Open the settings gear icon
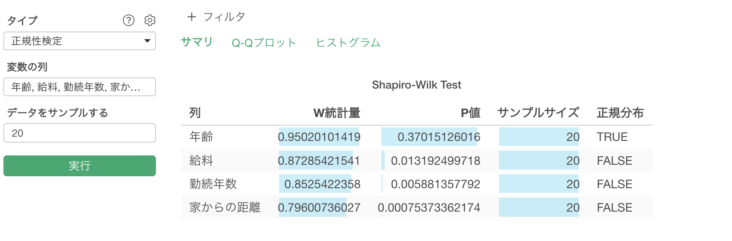Screen dimensions: 732x241 [150, 20]
